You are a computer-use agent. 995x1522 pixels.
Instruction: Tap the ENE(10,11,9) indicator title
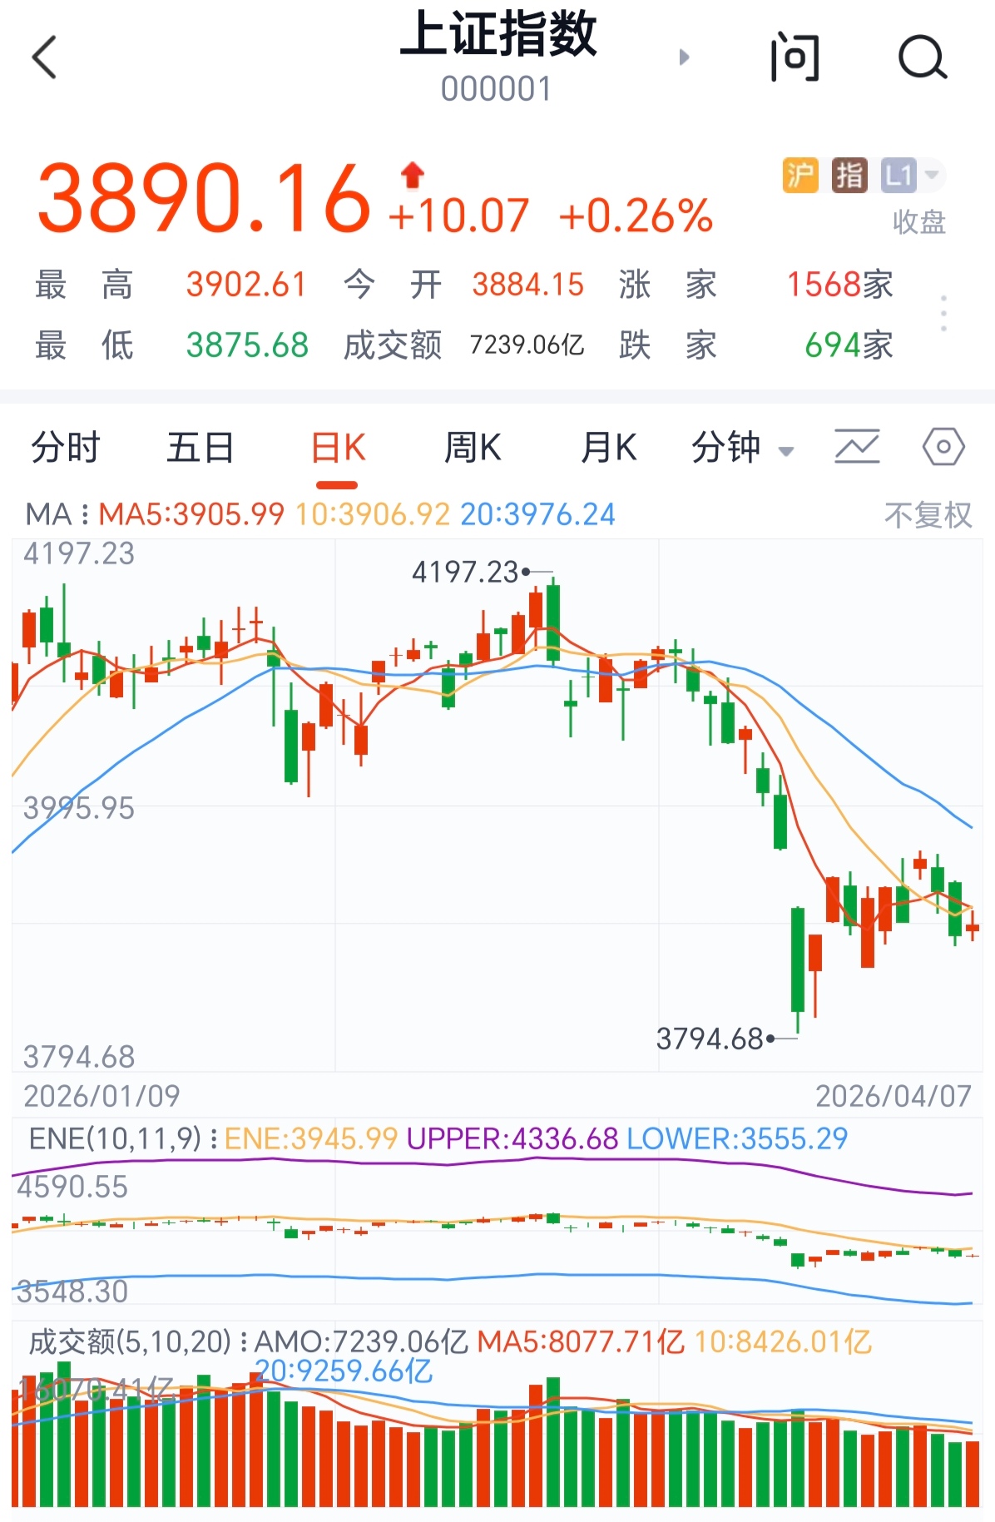coord(116,1138)
